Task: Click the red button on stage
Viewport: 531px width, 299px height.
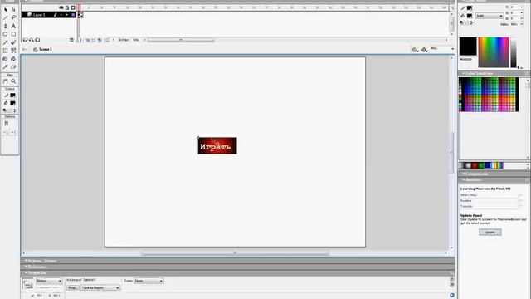Action: point(217,146)
